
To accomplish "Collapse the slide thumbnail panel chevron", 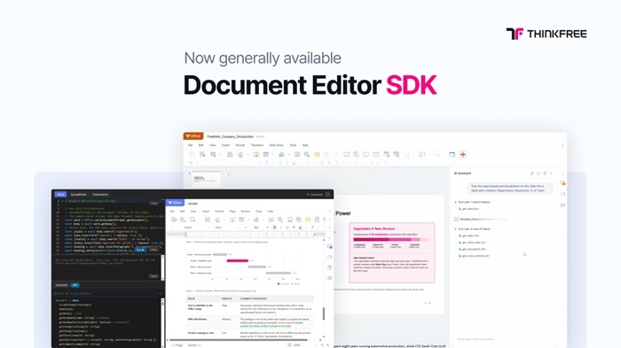I will coord(228,174).
